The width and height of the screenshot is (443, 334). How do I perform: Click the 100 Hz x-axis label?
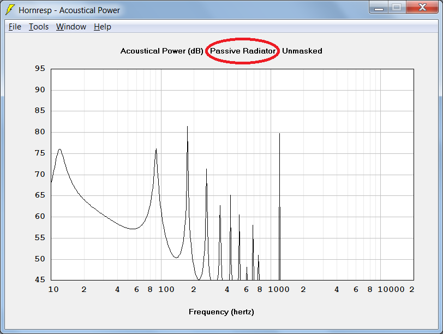[x=166, y=289]
